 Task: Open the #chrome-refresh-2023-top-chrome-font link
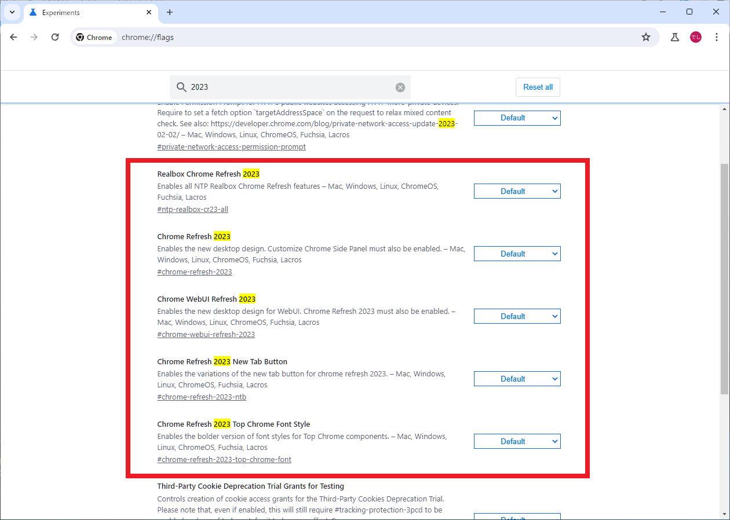click(224, 460)
